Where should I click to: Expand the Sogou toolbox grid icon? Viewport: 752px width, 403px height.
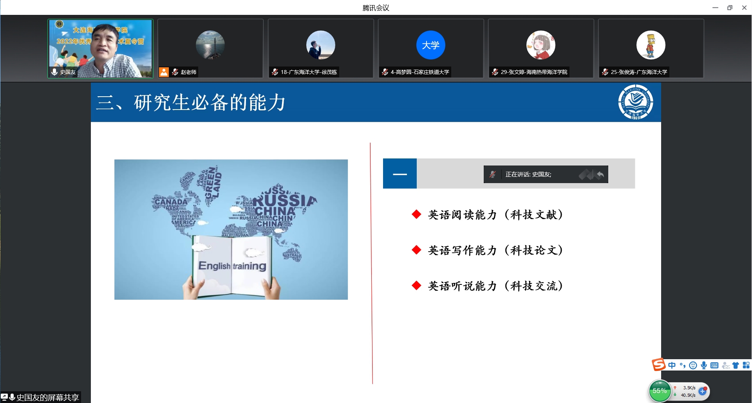(x=746, y=365)
